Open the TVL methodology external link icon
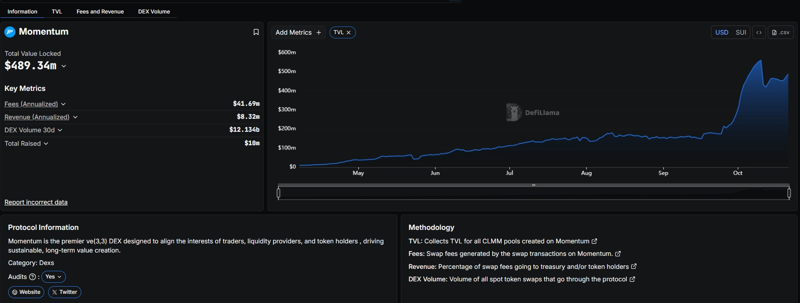The image size is (800, 303). pyautogui.click(x=595, y=241)
